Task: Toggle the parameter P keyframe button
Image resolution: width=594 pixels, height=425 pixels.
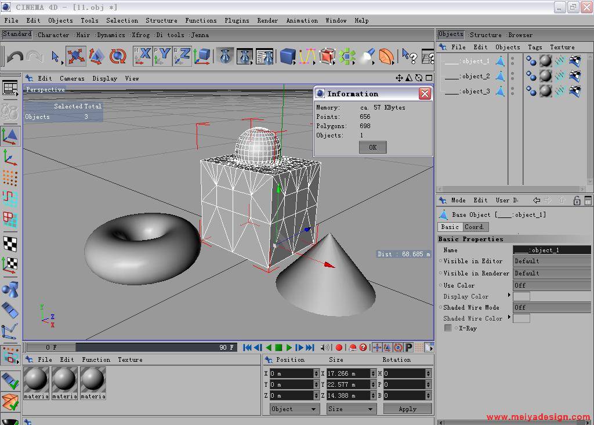Action: coord(408,347)
